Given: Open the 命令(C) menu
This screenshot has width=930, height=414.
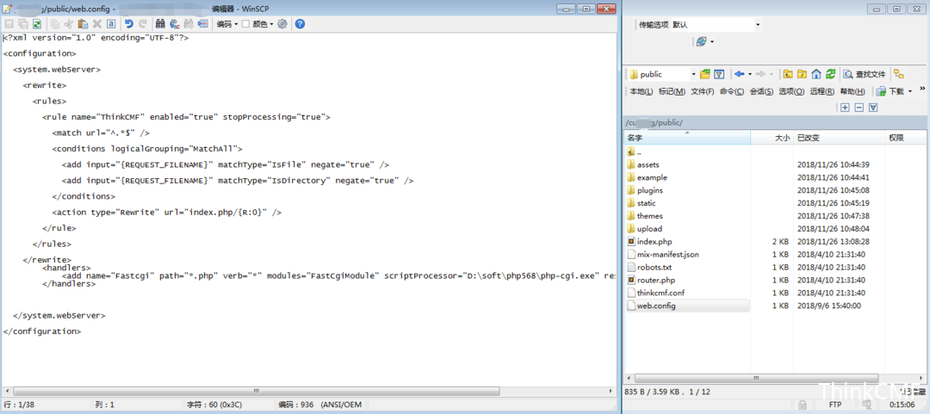Looking at the screenshot, I should [x=732, y=91].
